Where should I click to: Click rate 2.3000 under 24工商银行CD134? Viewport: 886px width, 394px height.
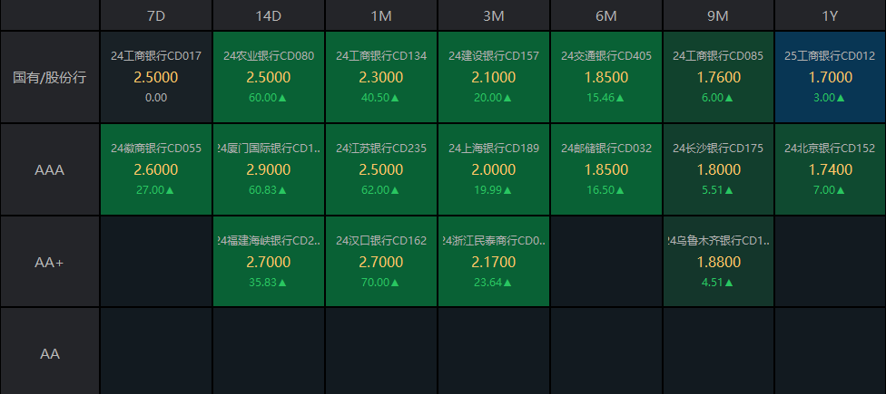(x=381, y=77)
